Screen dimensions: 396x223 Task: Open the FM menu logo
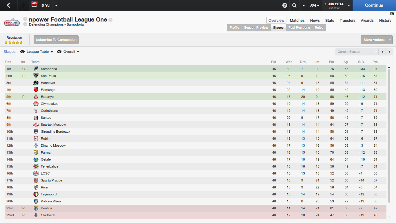coord(314,6)
